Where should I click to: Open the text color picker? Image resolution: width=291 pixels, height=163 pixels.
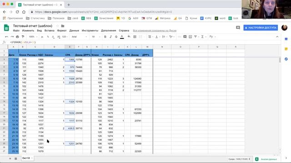(122, 37)
